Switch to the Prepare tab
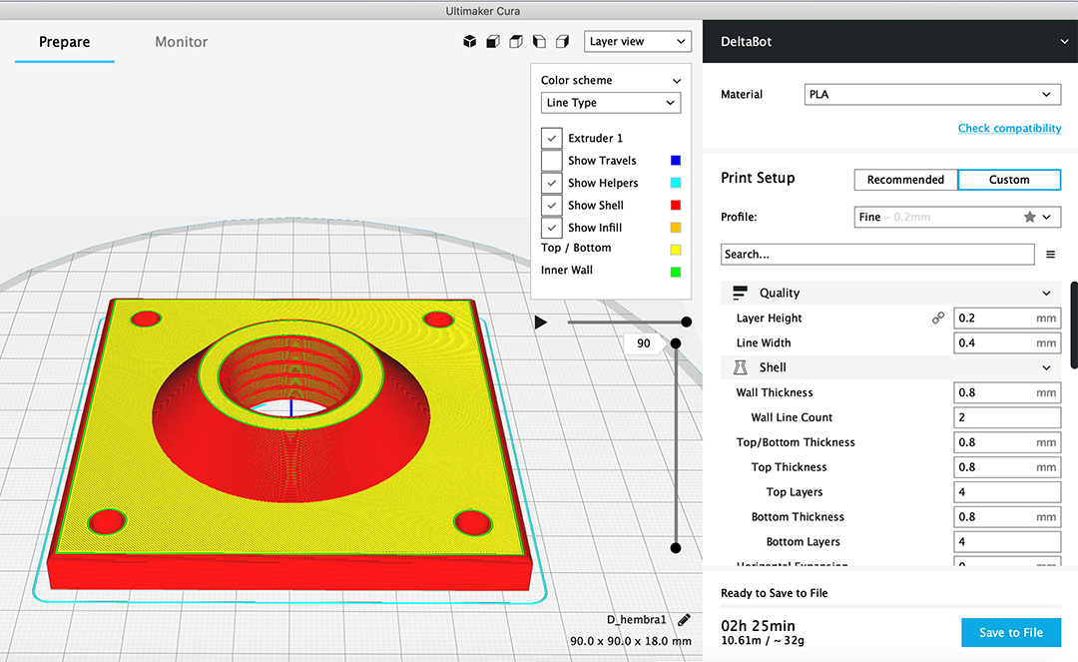The image size is (1078, 662). tap(65, 42)
